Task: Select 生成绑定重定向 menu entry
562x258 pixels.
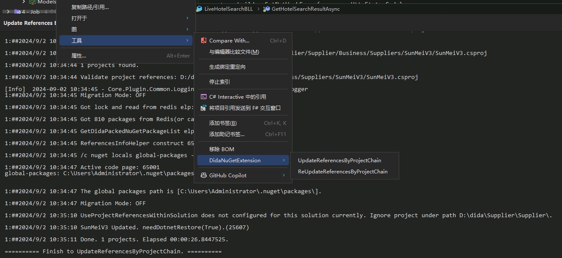Action: tap(227, 67)
